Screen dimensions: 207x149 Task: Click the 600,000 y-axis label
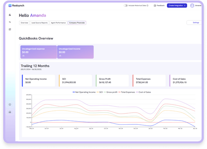point(28,95)
